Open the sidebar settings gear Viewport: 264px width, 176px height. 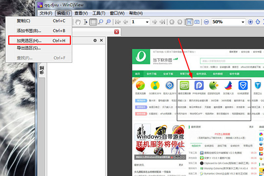95,41
